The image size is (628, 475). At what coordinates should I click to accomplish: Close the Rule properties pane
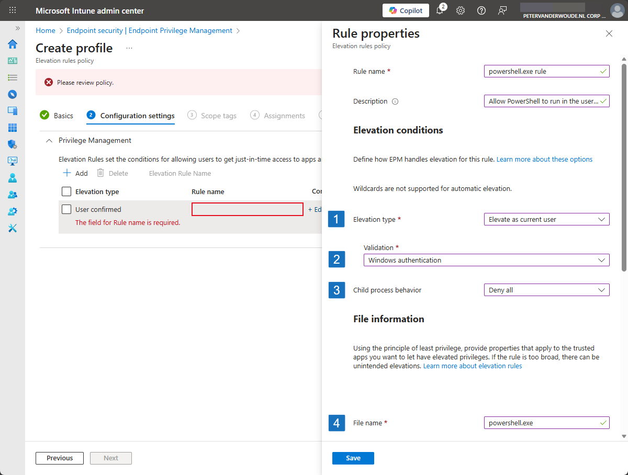coord(609,33)
